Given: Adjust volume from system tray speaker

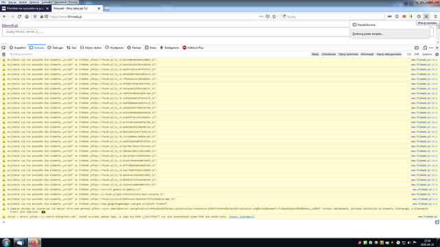Looking at the screenshot, I should tap(409, 242).
